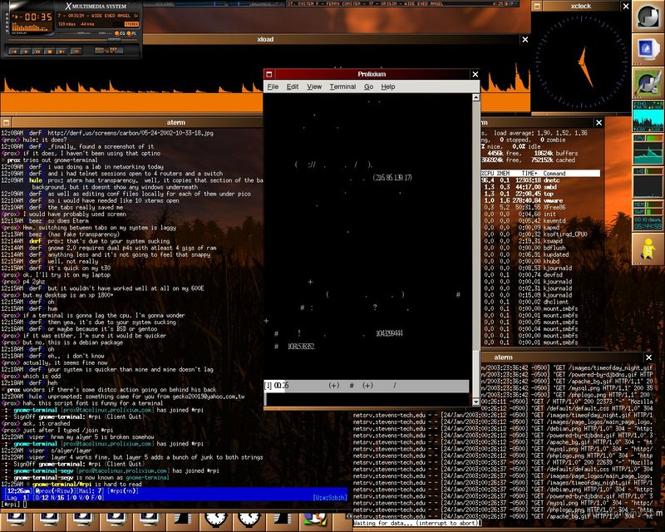The image size is (665, 532).
Task: Skip to previous track in XMMS
Action: pos(14,51)
